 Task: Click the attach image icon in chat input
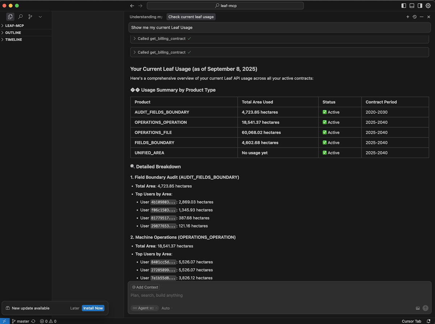coord(418,308)
